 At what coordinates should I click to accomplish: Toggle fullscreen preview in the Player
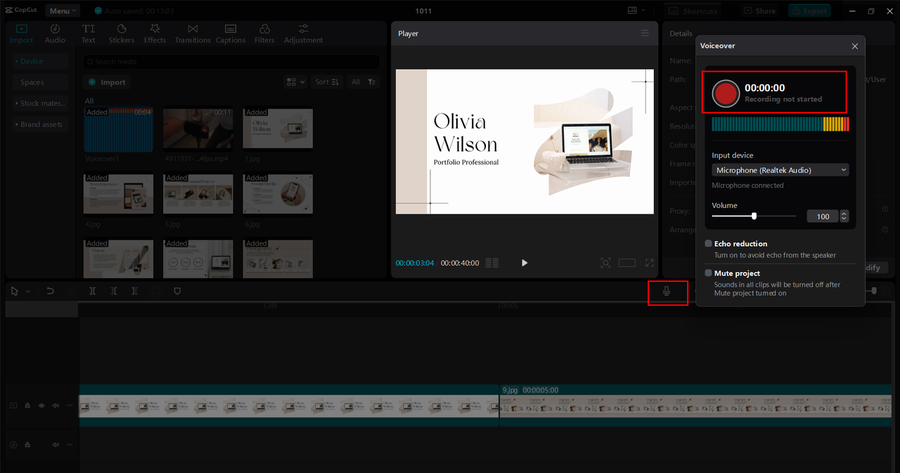coord(649,263)
